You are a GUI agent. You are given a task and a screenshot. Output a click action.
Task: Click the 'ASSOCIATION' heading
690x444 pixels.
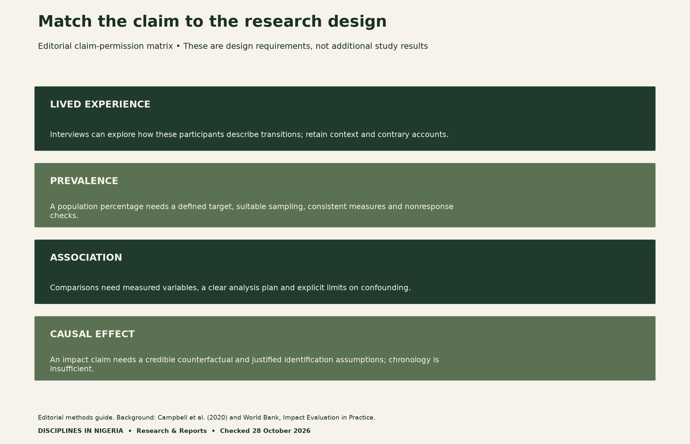pos(86,258)
